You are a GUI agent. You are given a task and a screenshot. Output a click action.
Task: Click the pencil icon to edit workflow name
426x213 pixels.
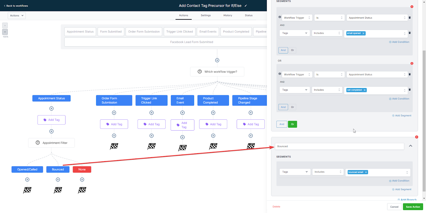(245, 6)
